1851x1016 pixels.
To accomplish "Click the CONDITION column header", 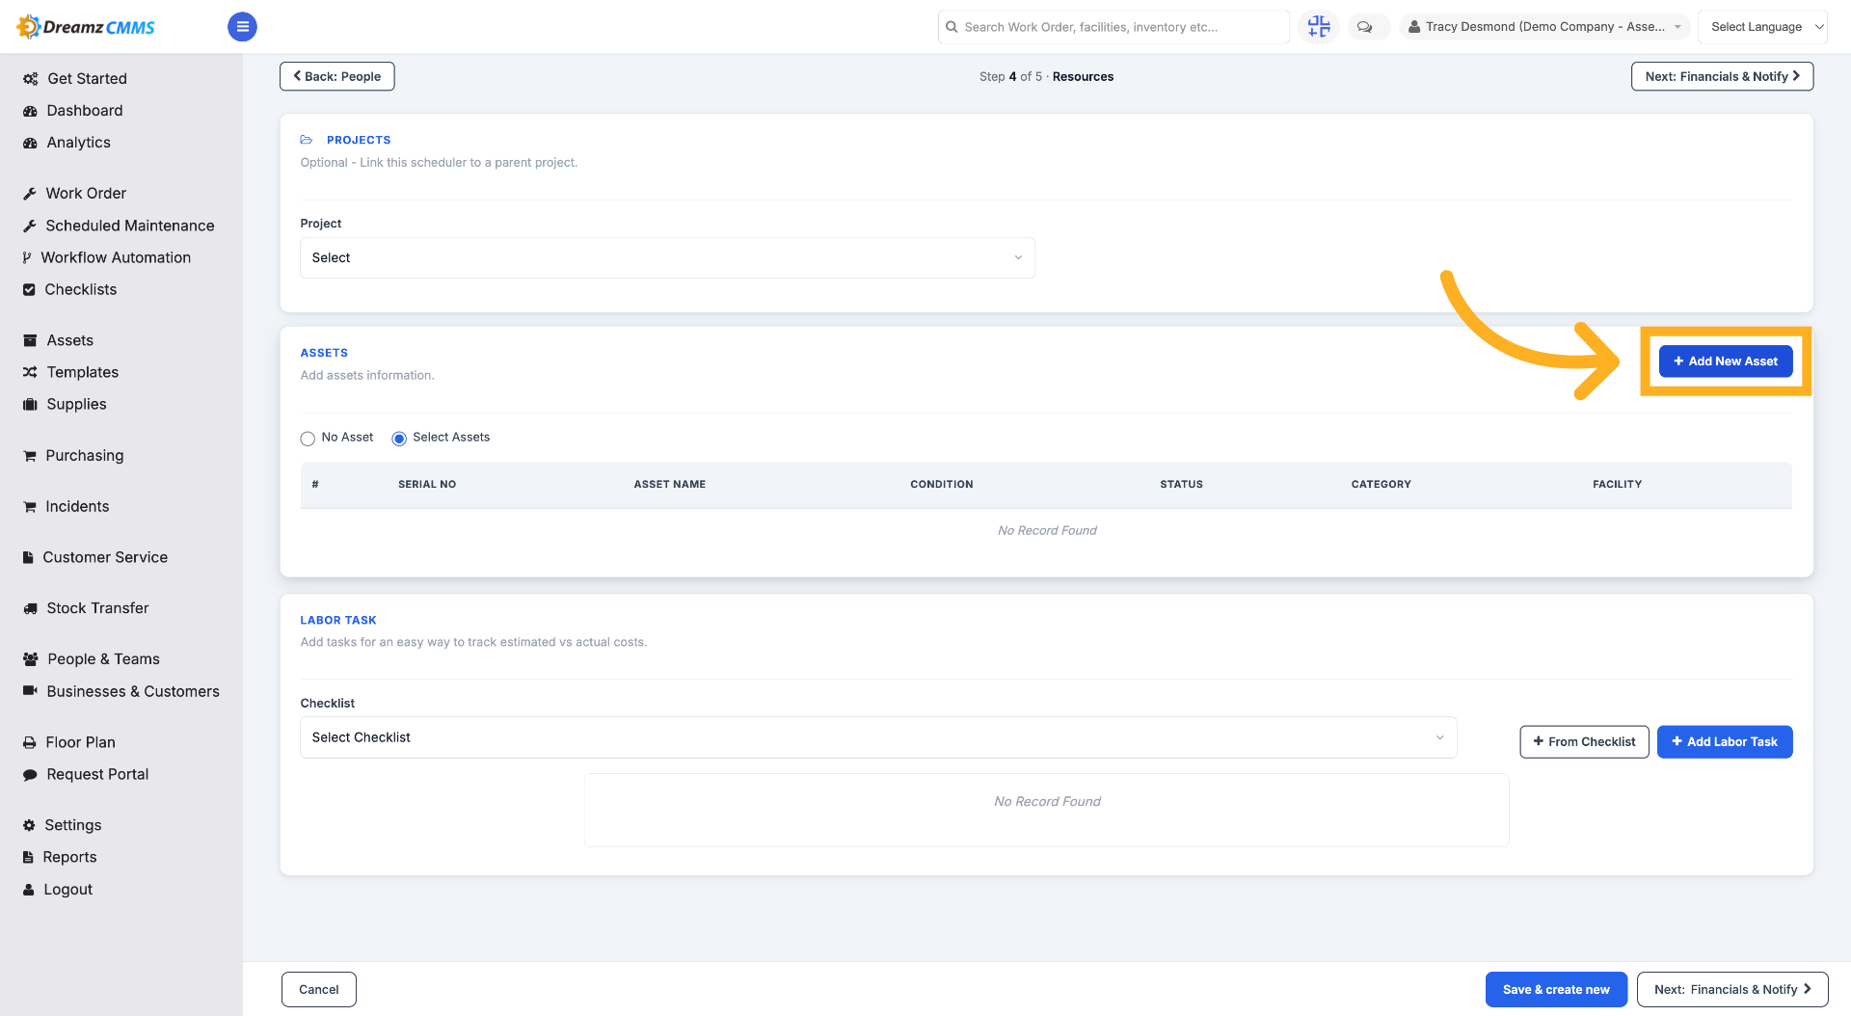I will coord(942,485).
